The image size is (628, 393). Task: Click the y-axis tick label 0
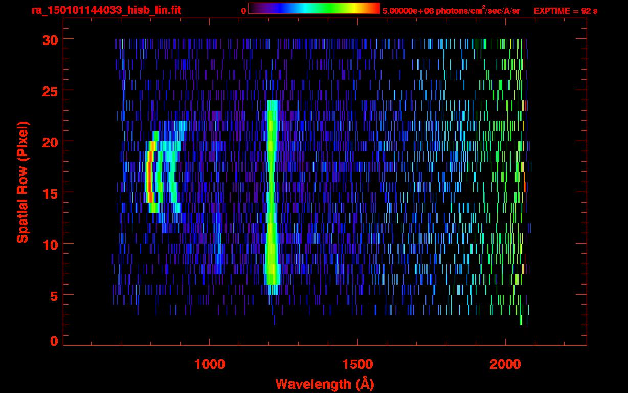[x=53, y=341]
